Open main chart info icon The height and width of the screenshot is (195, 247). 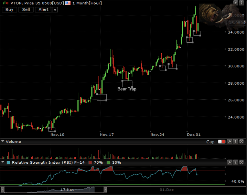click(241, 2)
